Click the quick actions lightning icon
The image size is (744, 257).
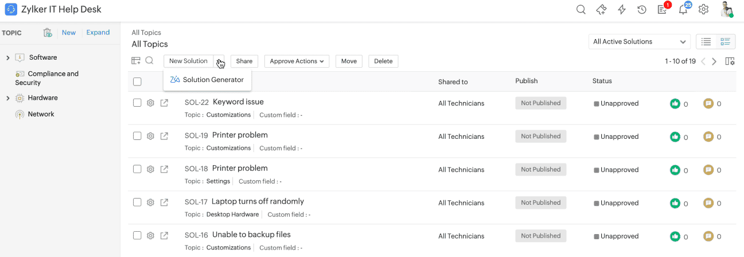[x=622, y=9]
